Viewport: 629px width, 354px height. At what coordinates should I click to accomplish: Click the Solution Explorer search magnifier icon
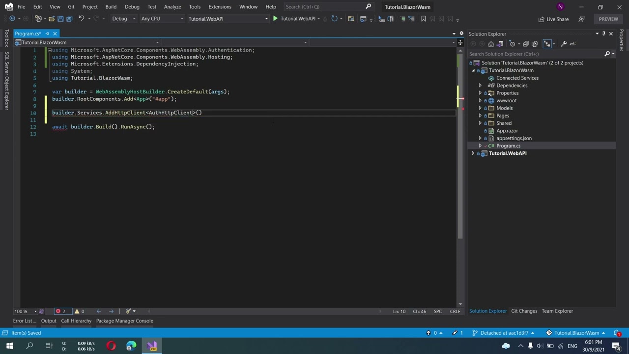click(607, 54)
